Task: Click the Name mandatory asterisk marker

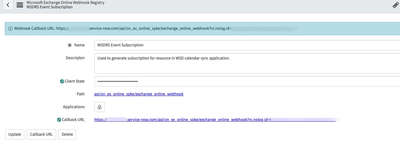Action: click(x=69, y=45)
